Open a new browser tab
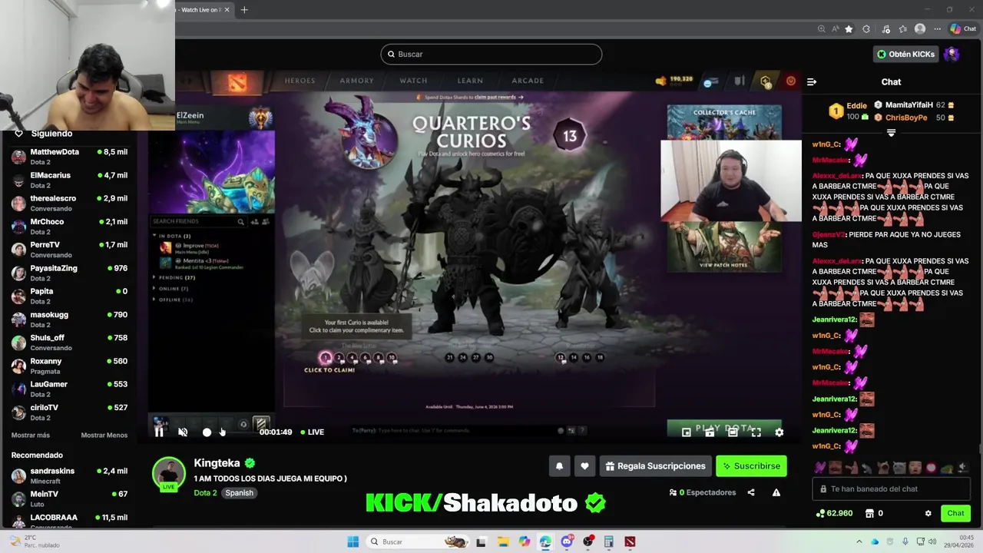Screen dimensions: 983x553 coord(244,10)
